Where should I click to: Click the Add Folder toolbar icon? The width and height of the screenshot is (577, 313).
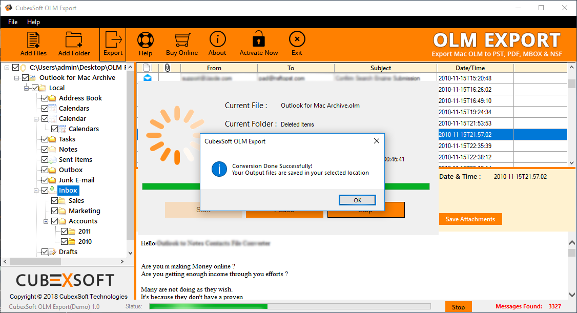pyautogui.click(x=74, y=40)
